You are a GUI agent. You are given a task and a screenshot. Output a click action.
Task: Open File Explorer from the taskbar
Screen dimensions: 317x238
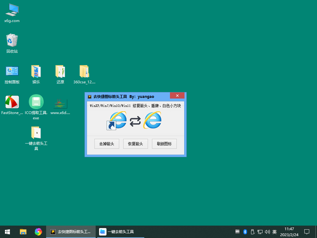pos(23,231)
